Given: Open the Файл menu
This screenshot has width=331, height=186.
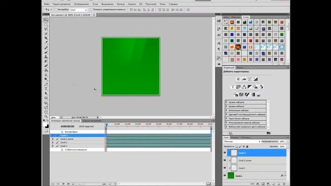Looking at the screenshot, I should pyautogui.click(x=47, y=4).
